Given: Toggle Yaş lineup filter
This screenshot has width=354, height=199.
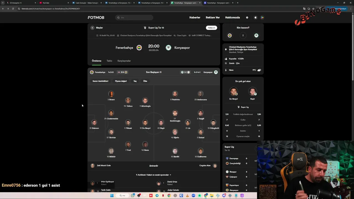Looking at the screenshot, I should [x=135, y=81].
